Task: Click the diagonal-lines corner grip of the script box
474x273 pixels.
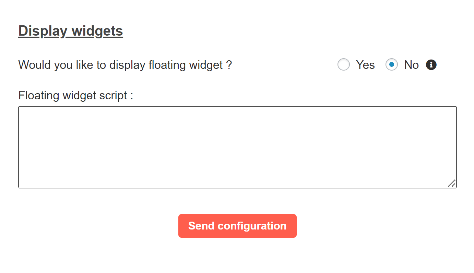Action: pos(452,183)
